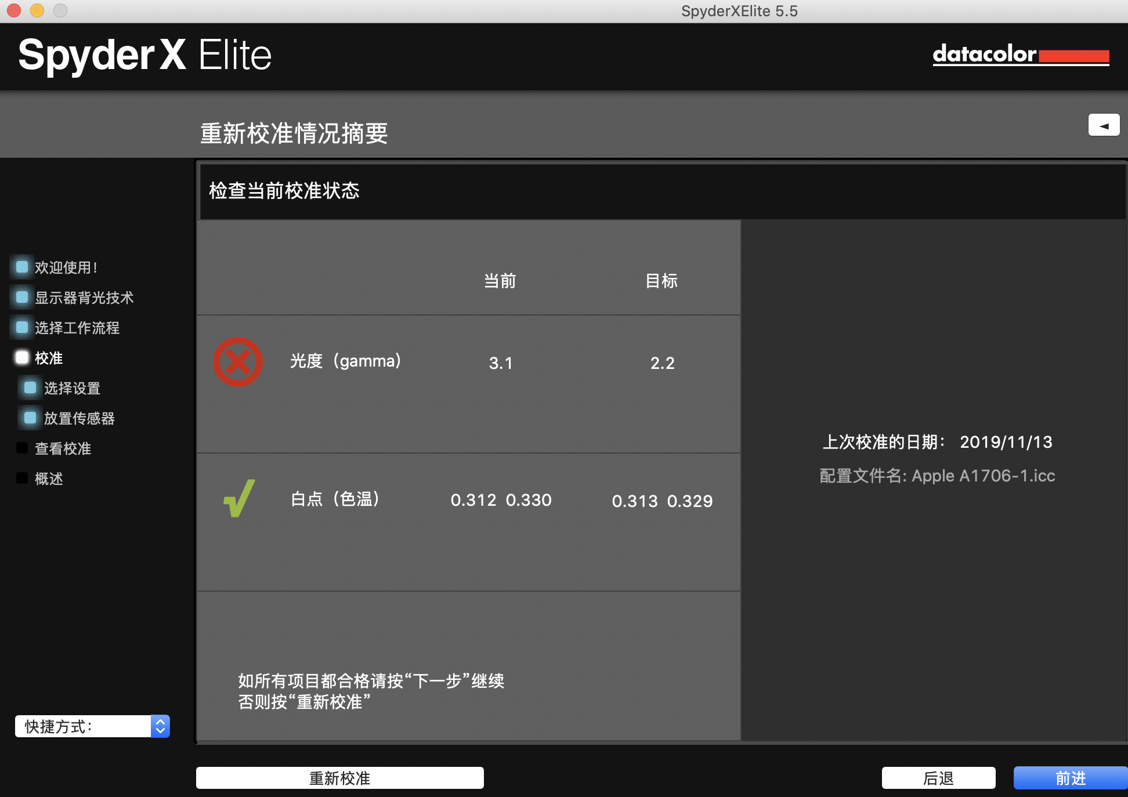Screen dimensions: 1128x797
Task: Click the 欢迎使用 step indicator square
Action: (x=22, y=267)
